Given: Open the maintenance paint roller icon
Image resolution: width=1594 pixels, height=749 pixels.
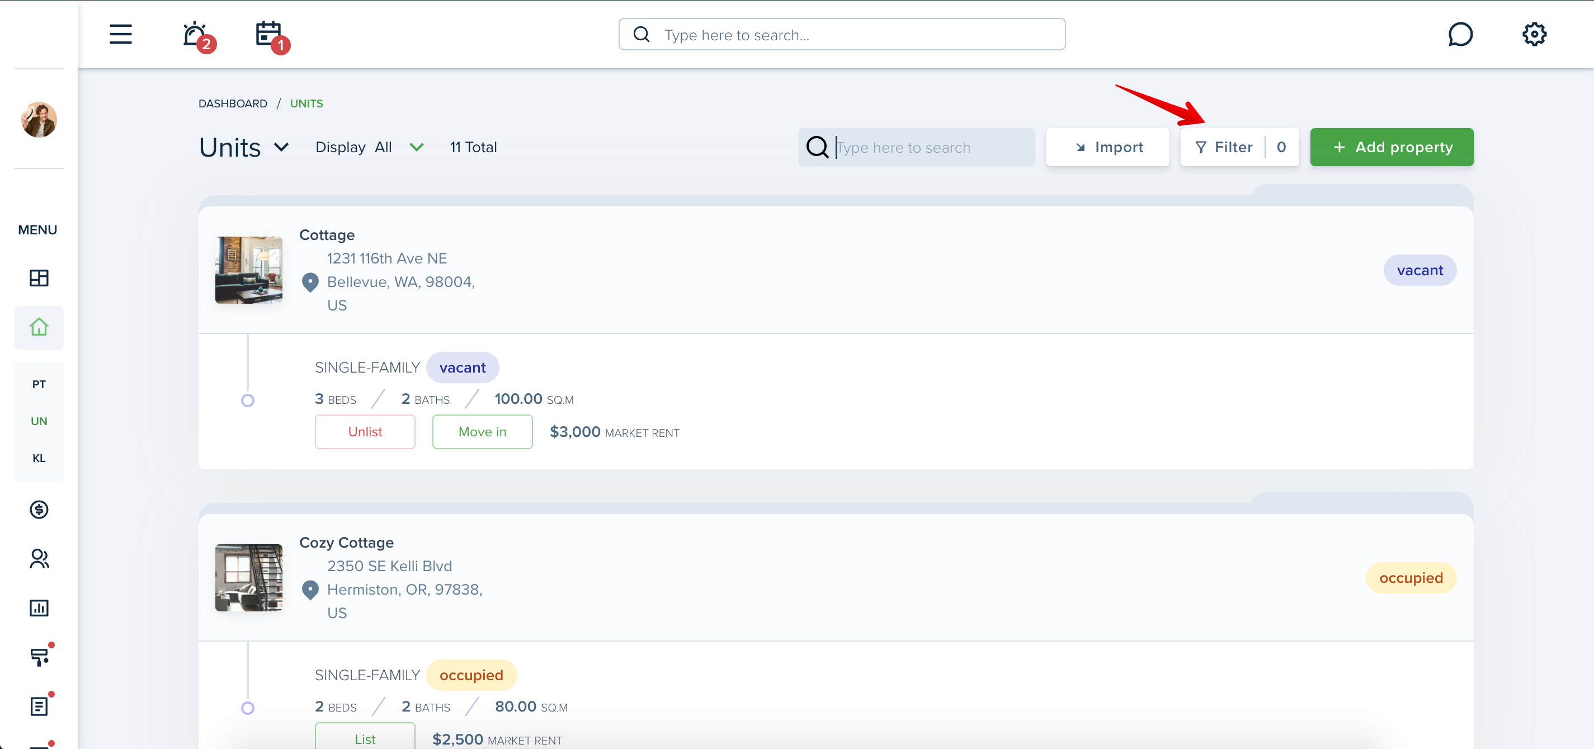Looking at the screenshot, I should click(40, 656).
